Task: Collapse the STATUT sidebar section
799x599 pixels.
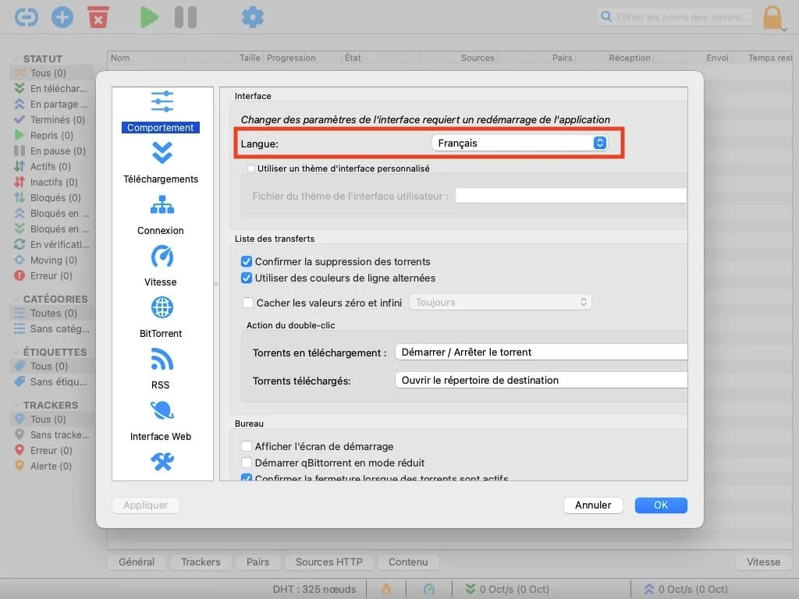Action: click(16, 58)
